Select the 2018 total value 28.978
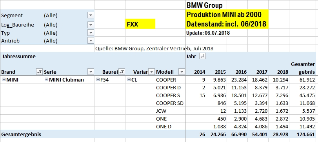318x142 pixels. tap(279, 134)
